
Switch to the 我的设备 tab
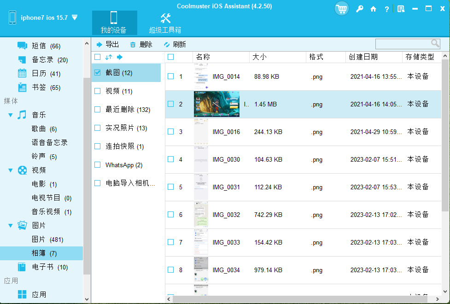pyautogui.click(x=113, y=23)
